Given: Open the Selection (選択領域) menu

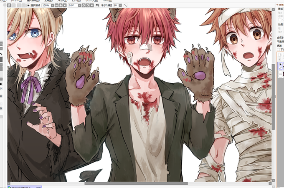Looking at the screenshot, I should [x=33, y=1].
